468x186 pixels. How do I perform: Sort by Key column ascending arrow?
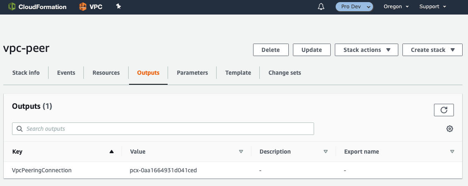tap(112, 152)
